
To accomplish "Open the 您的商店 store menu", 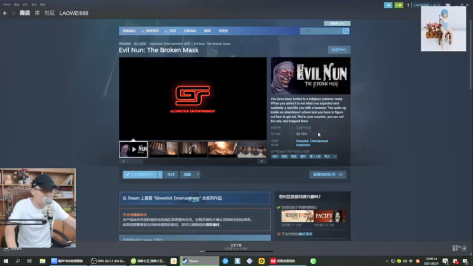I will tap(129, 31).
